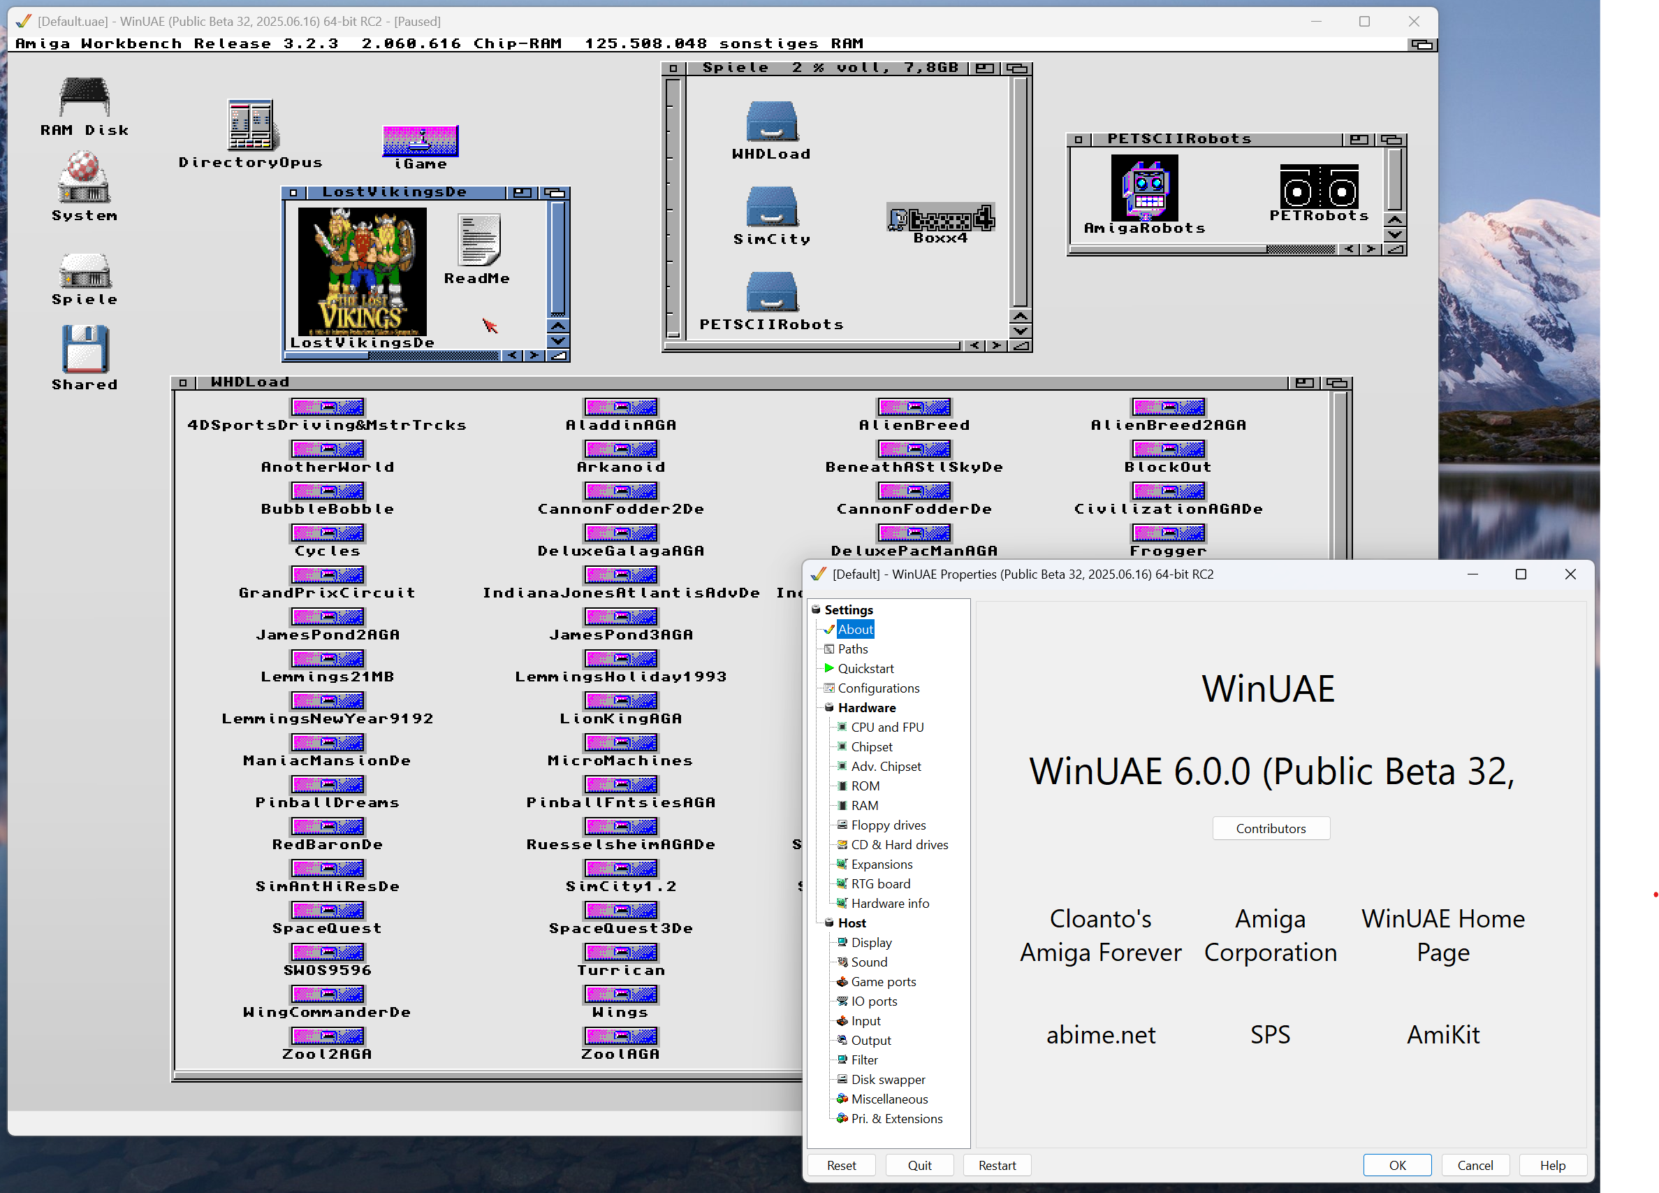Select the MicroMachines game icon
This screenshot has height=1193, width=1659.
[x=621, y=743]
